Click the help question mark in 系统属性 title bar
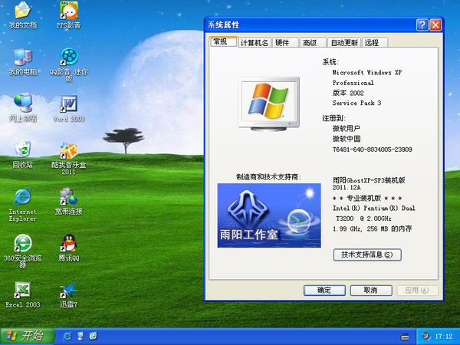460x345 pixels. [x=422, y=25]
